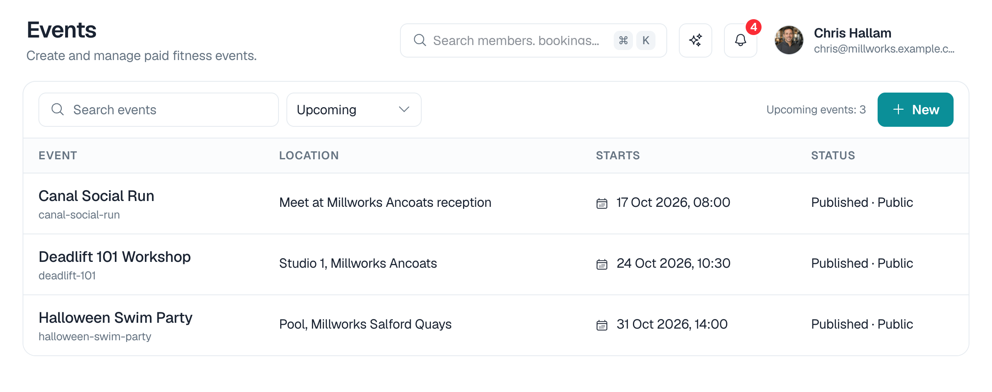
Task: Click the 24 Oct 2026, 10:30 date
Action: (x=673, y=264)
